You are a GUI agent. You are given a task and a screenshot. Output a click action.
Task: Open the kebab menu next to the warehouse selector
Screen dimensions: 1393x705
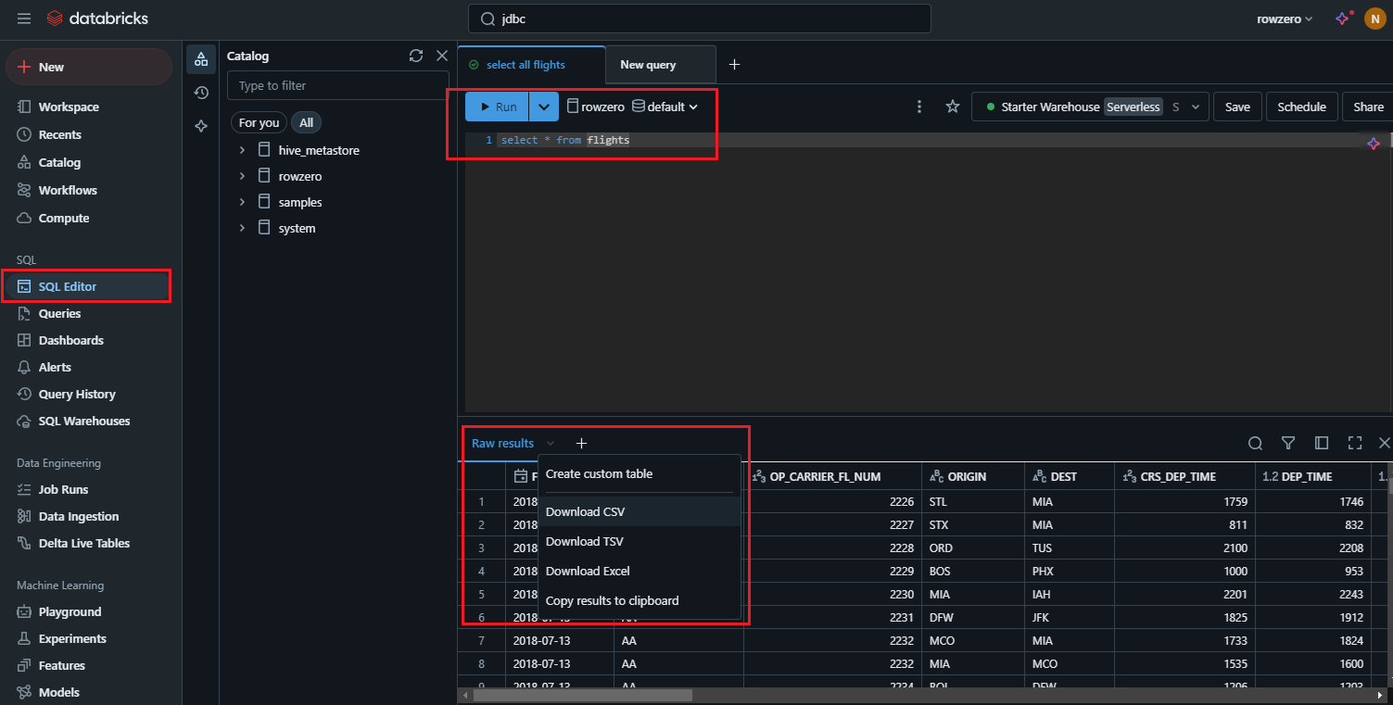918,106
